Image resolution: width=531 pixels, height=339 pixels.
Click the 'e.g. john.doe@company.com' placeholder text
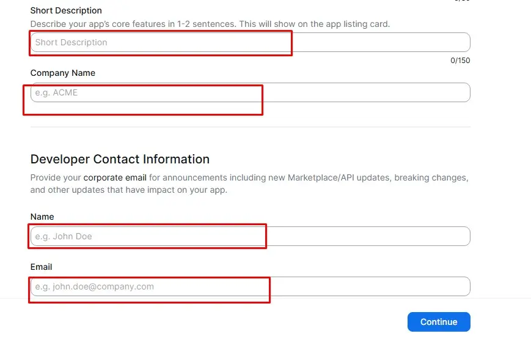[94, 286]
